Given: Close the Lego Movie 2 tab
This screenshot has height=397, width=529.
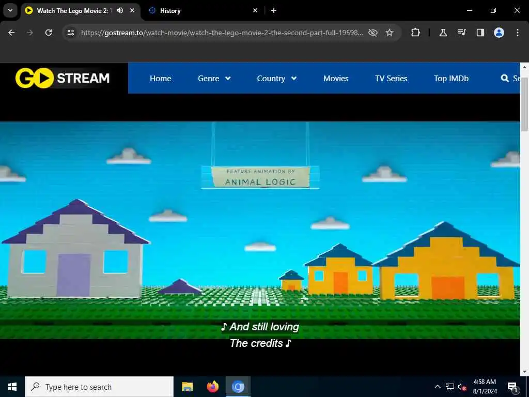Looking at the screenshot, I should click(132, 10).
